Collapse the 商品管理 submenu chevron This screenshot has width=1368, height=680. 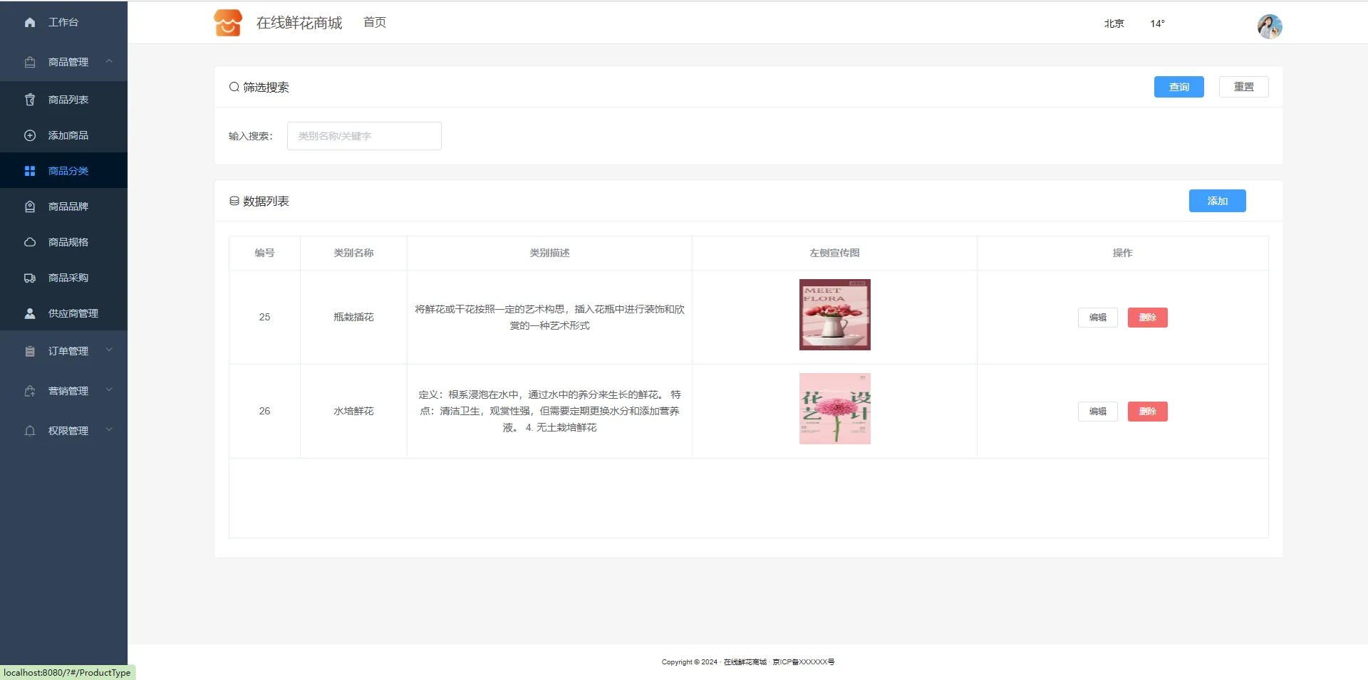(x=109, y=61)
